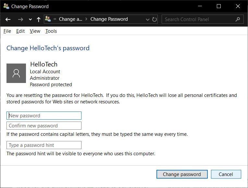Go forward with the right arrow

pyautogui.click(x=20, y=19)
